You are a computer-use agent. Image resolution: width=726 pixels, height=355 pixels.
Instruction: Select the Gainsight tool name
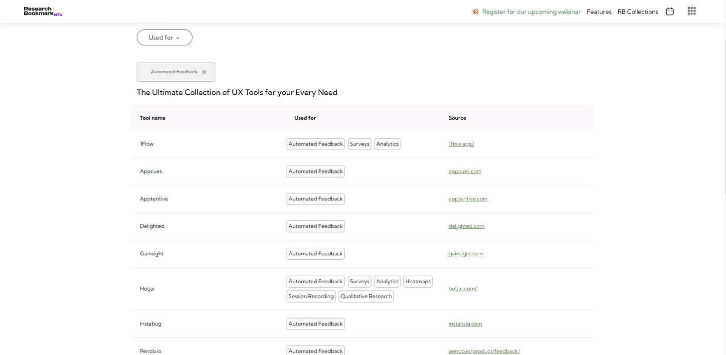pyautogui.click(x=152, y=253)
